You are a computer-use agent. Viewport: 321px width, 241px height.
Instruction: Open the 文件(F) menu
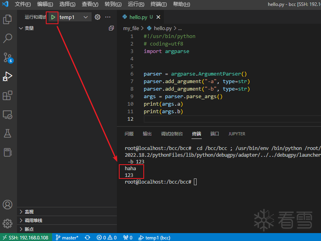pyautogui.click(x=23, y=4)
